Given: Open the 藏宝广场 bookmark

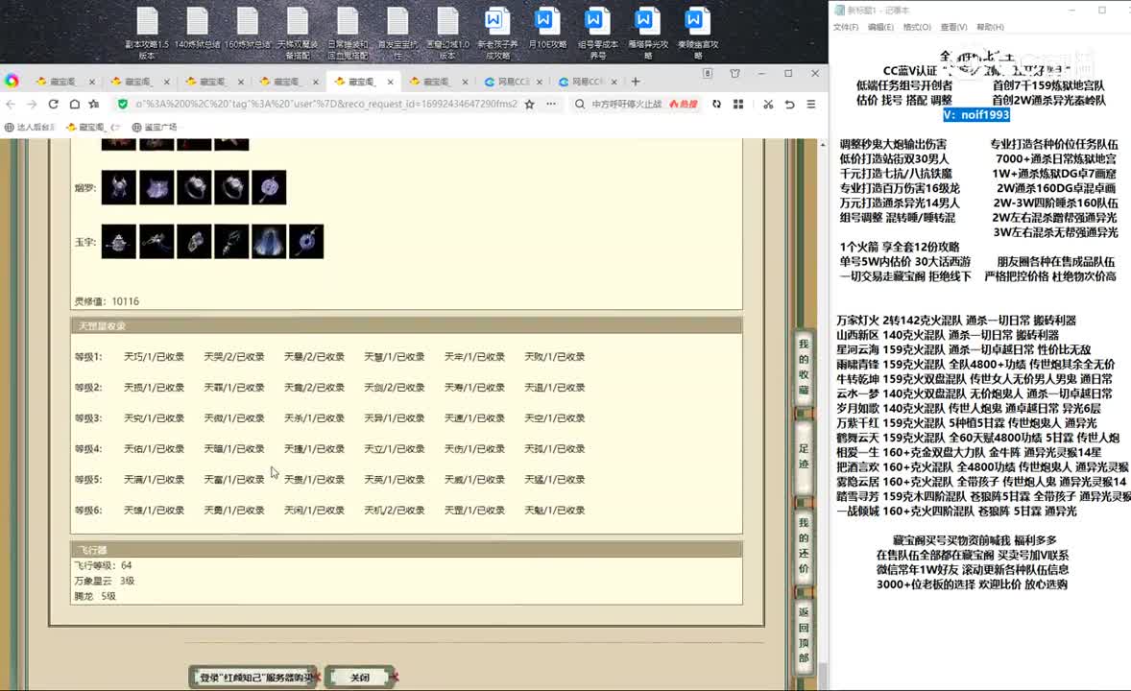Looking at the screenshot, I should click(155, 127).
